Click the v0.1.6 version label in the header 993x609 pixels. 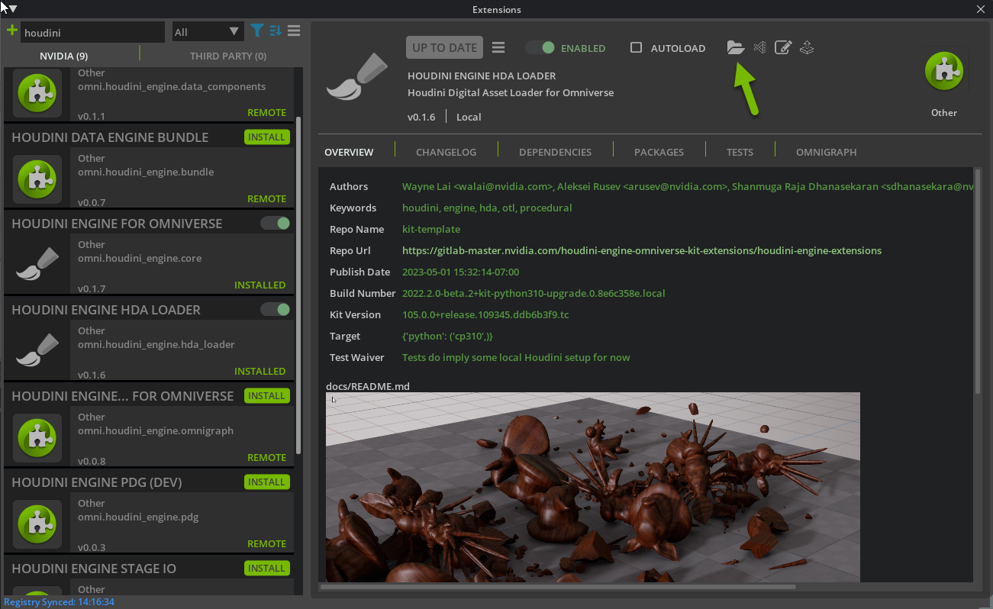[x=421, y=117]
